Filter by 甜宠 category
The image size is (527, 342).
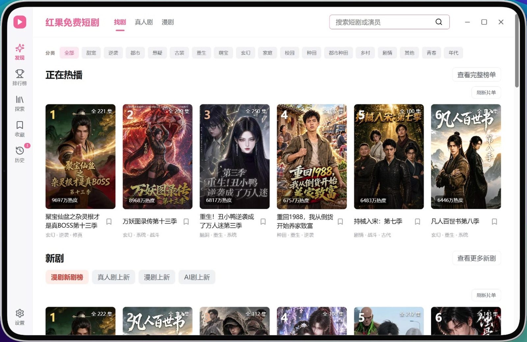click(91, 53)
